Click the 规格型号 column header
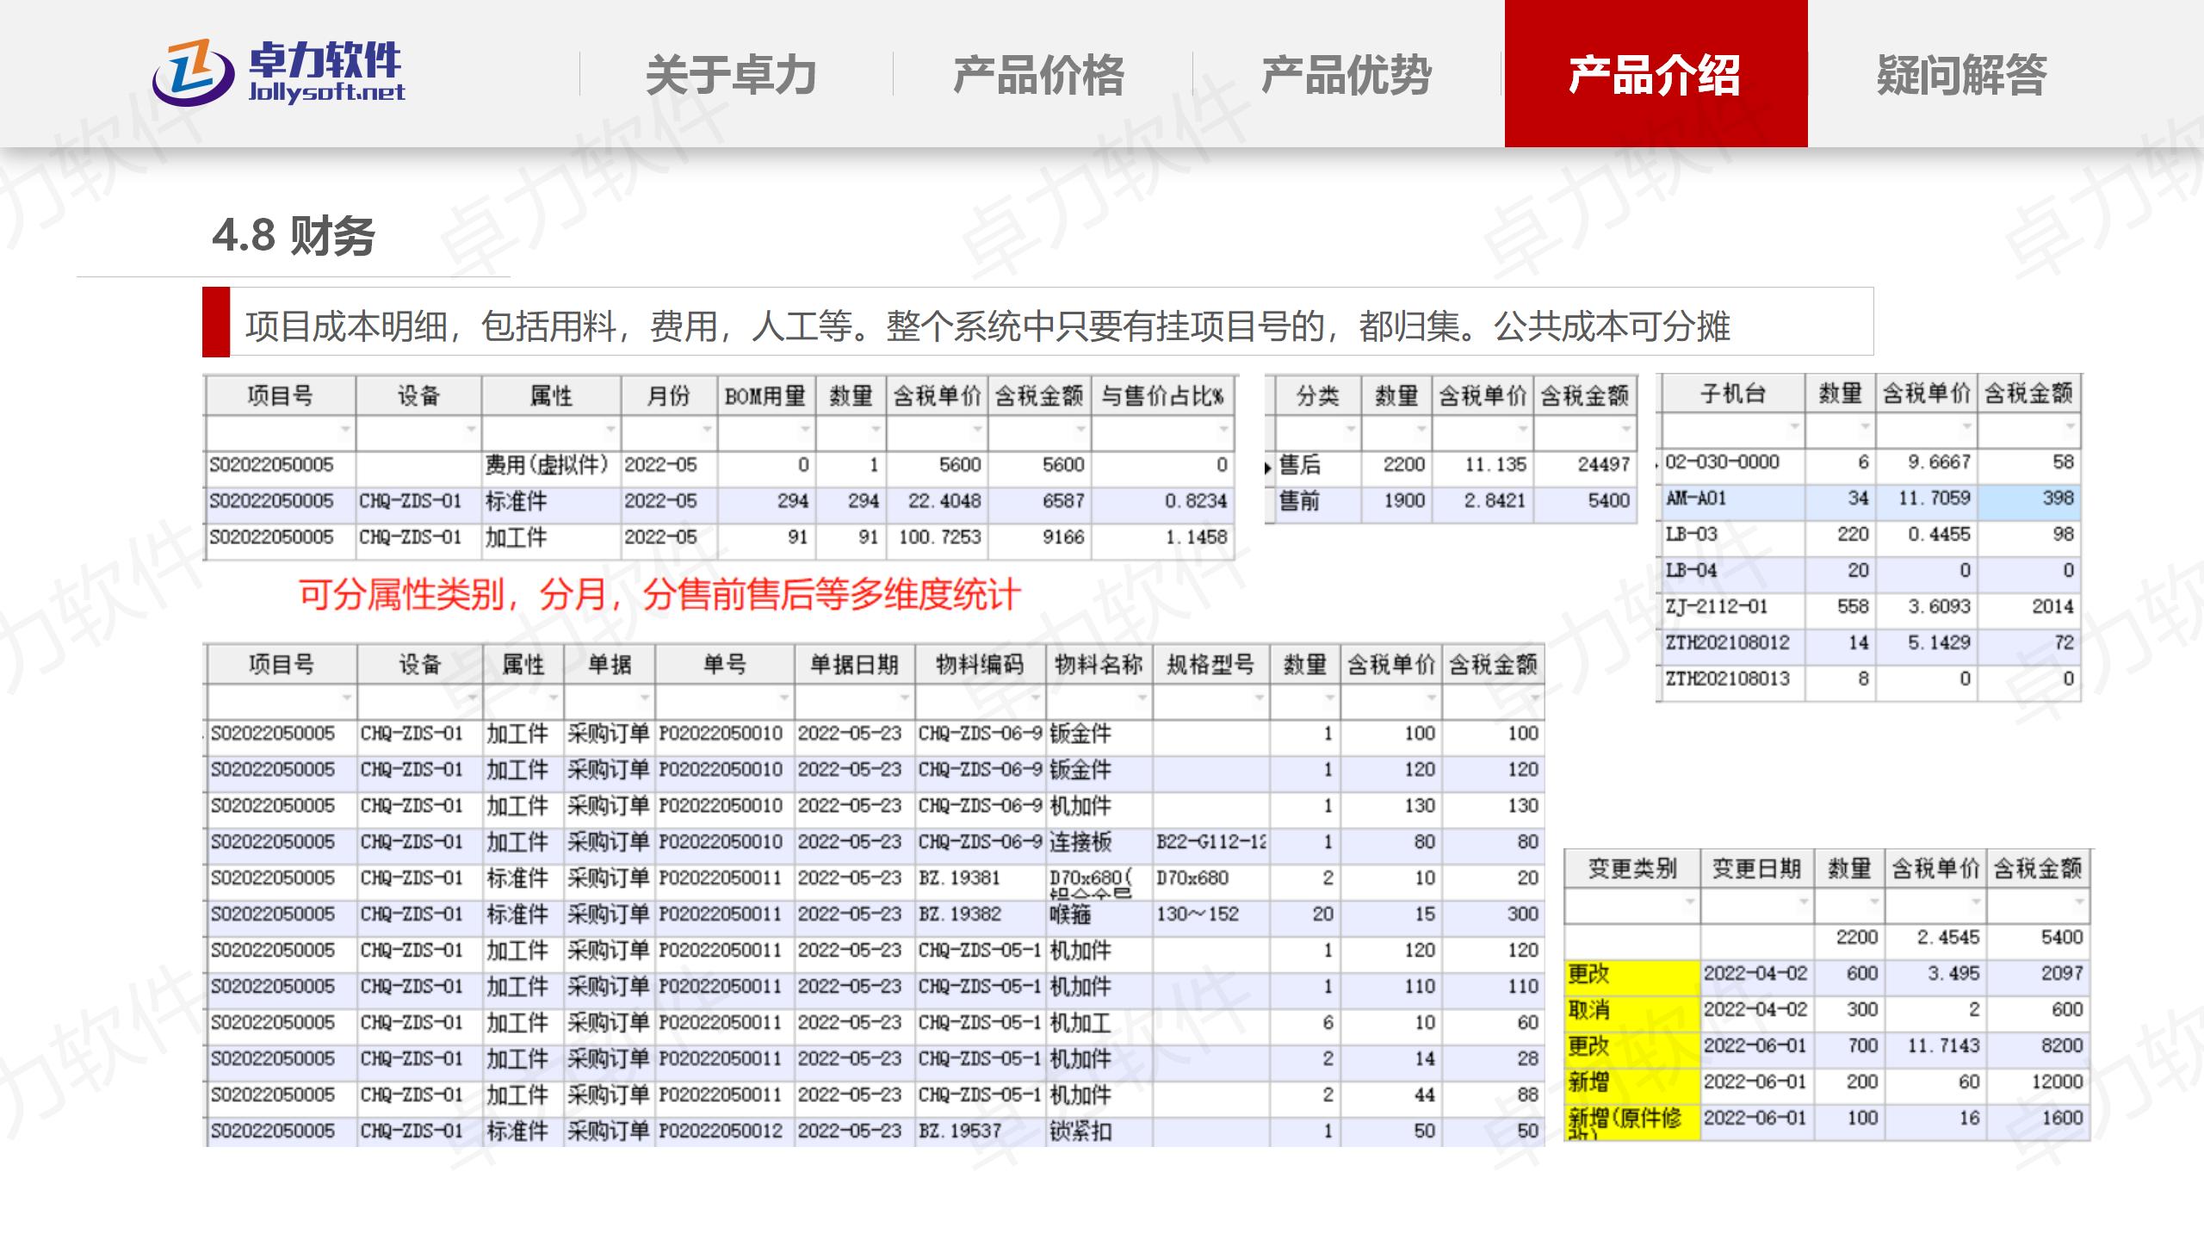 click(1210, 664)
